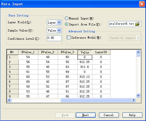Select Import from File radio option

point(66,24)
